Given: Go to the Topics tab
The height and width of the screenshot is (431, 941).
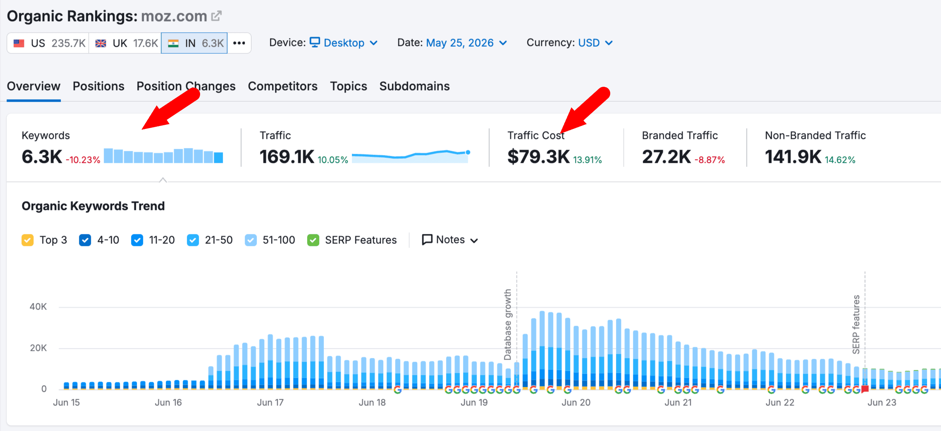Looking at the screenshot, I should point(349,86).
